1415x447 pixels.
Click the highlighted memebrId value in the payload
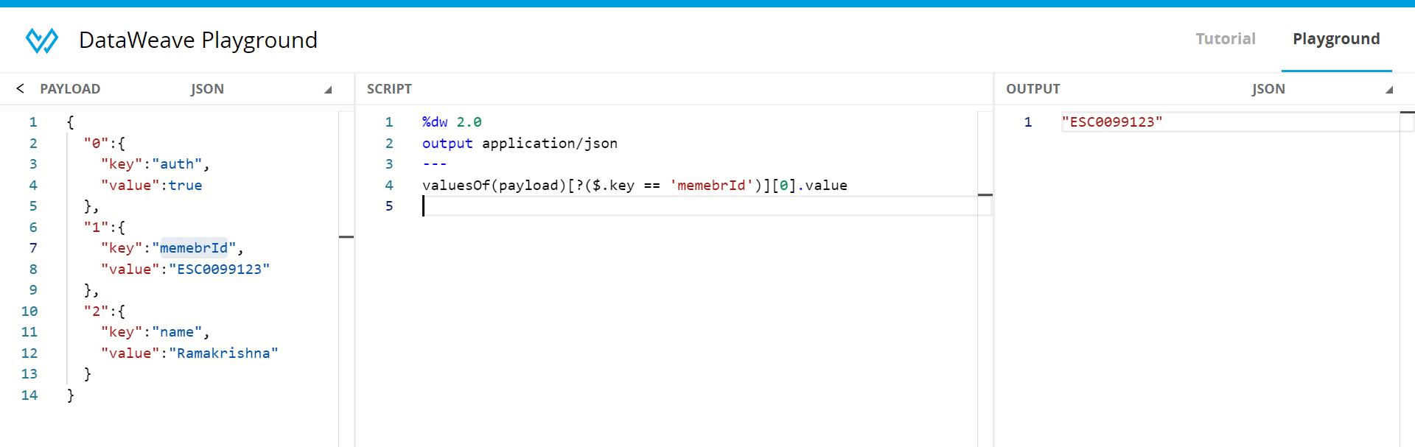pos(194,248)
